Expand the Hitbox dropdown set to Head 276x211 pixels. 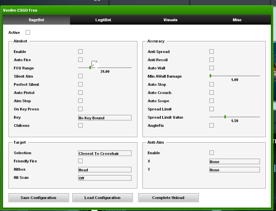point(105,170)
